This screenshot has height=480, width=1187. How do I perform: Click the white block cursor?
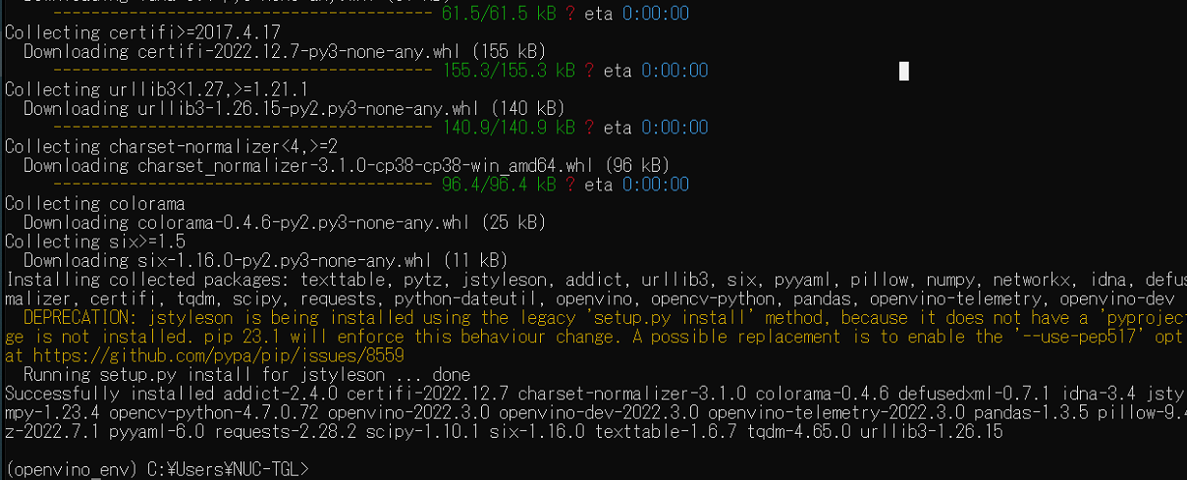[904, 71]
